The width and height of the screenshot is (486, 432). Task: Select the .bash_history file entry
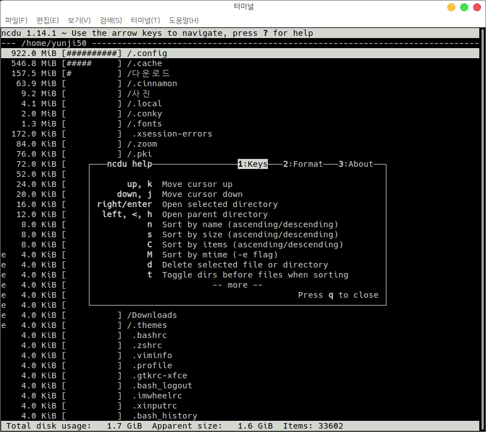coord(164,416)
